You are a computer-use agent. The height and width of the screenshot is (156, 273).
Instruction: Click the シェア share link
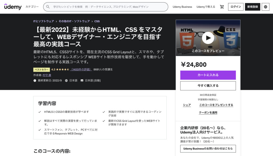click(x=187, y=105)
